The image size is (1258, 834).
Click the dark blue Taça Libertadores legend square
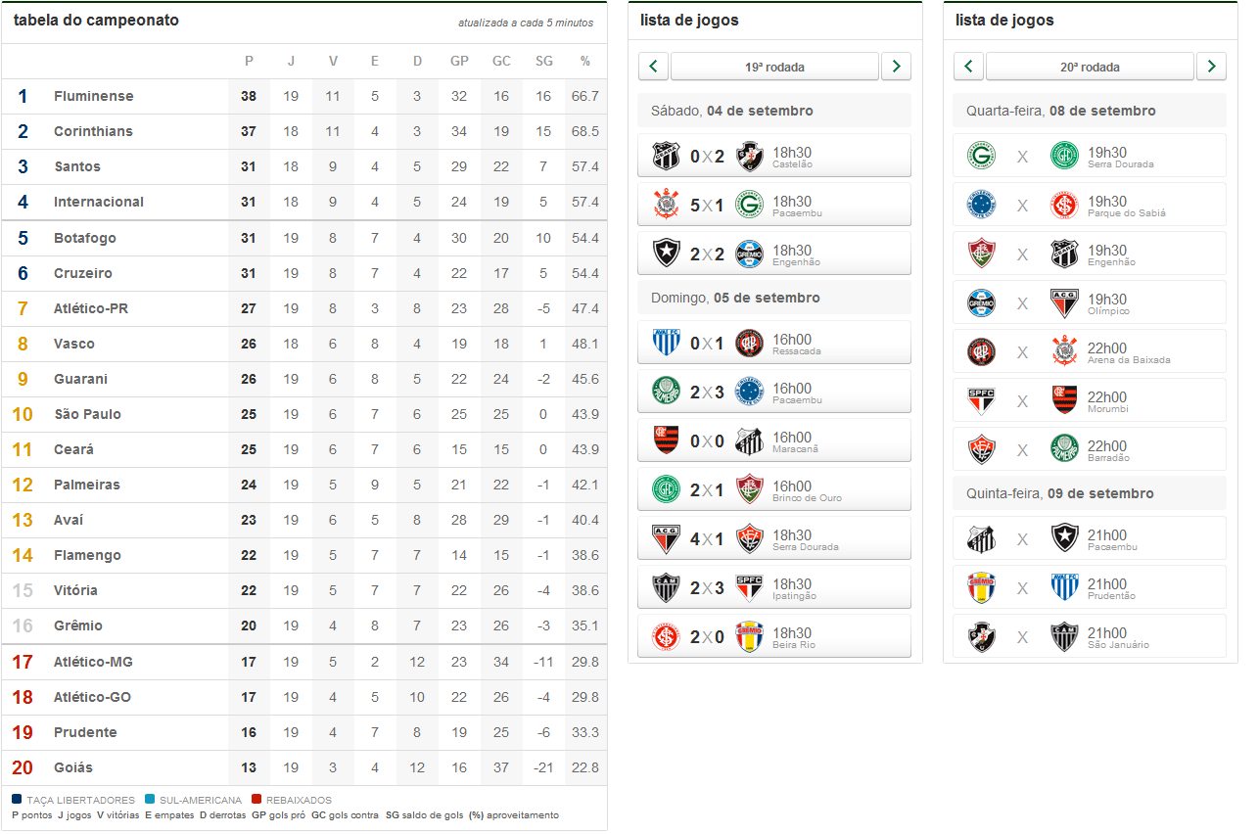[18, 800]
